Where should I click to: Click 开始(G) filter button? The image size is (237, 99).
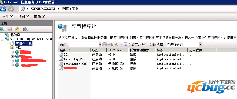111,44
